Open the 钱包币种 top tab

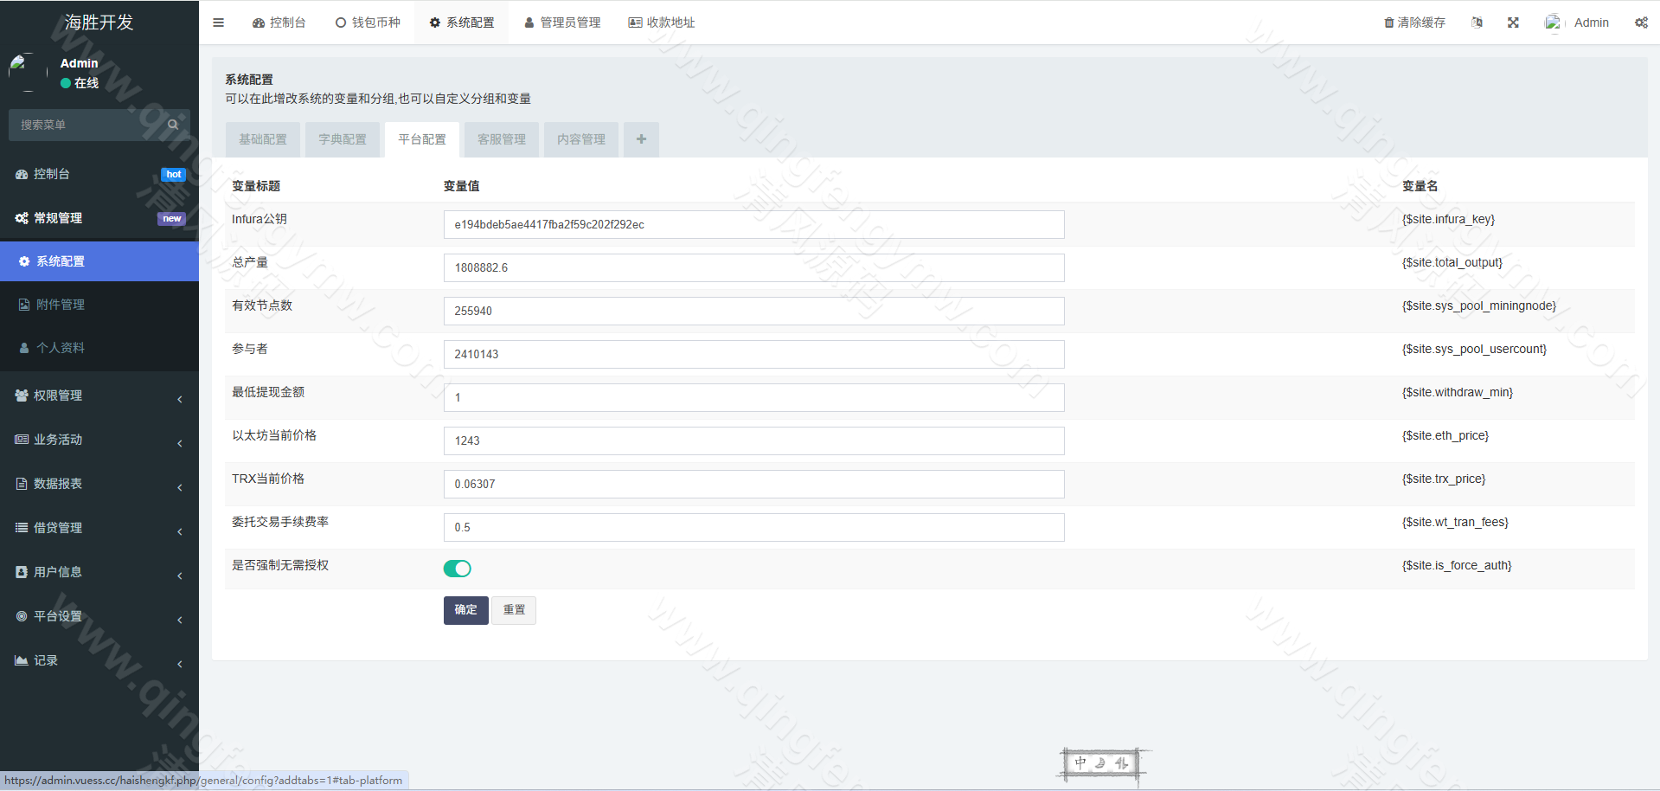coord(368,23)
